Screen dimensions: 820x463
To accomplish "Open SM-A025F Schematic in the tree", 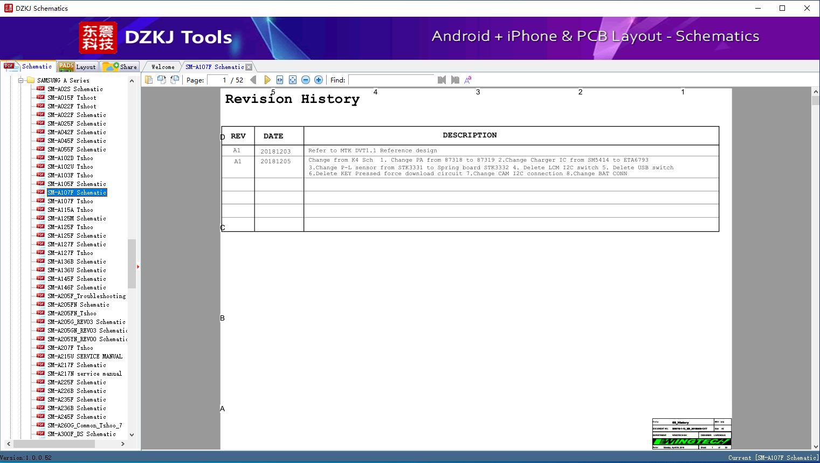I will 77,123.
